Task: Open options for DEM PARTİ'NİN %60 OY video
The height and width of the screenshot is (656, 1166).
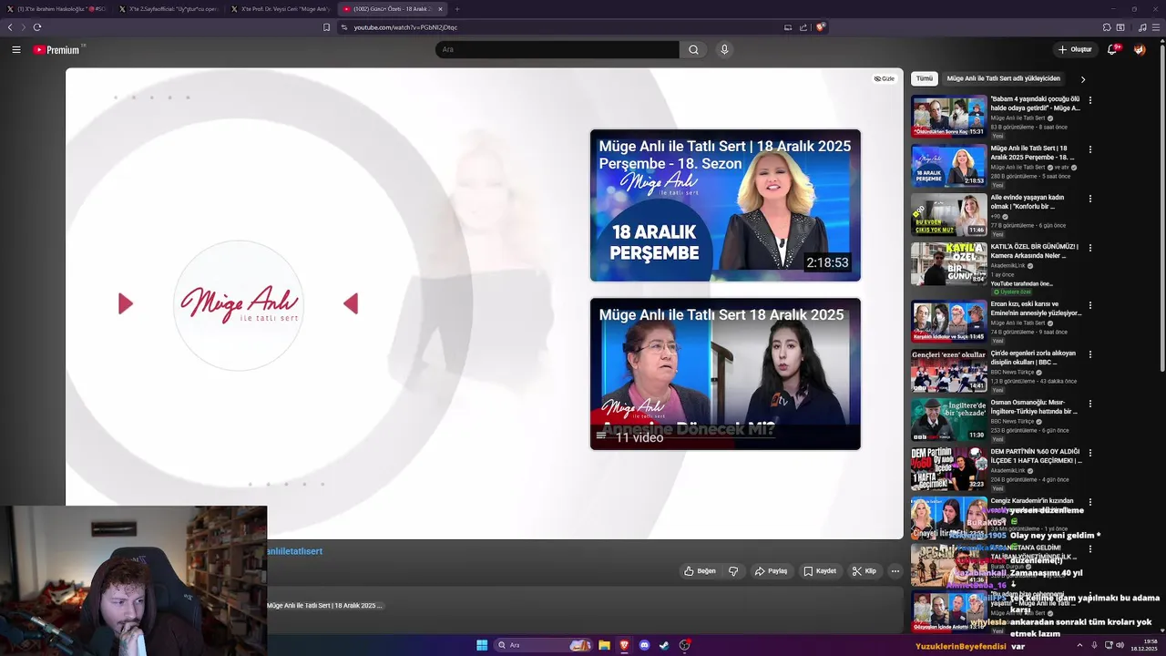Action: (1090, 453)
